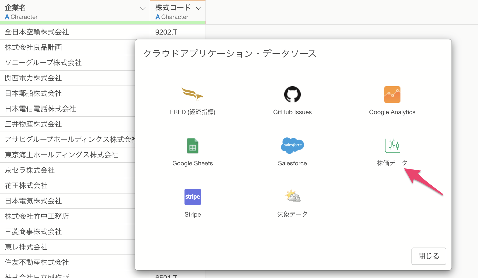Viewport: 478px width, 278px height.
Task: Select the 全日本空輸株式会社 row cell
Action: coord(37,32)
